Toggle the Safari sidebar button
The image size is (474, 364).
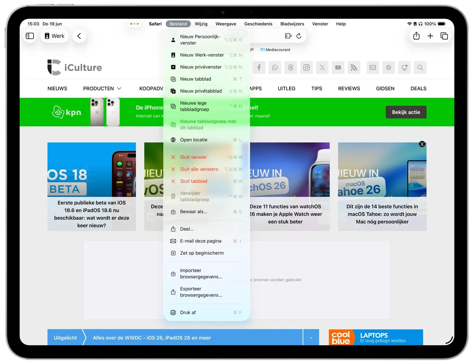(30, 36)
